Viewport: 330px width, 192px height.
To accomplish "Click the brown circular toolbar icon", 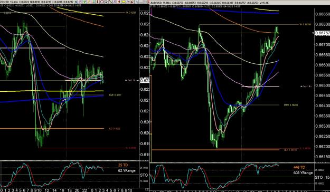I will point(132,2).
